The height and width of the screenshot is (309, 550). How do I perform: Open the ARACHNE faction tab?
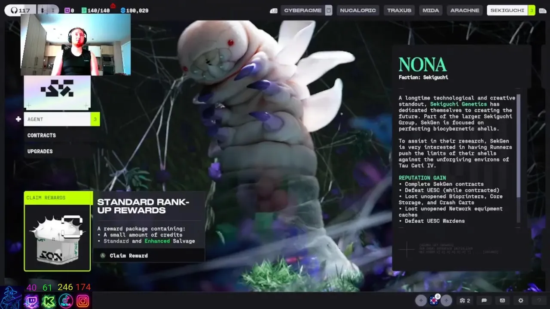464,10
